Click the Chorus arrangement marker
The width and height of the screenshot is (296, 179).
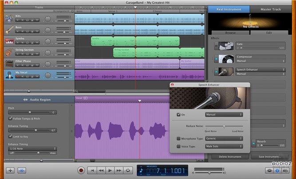157,11
